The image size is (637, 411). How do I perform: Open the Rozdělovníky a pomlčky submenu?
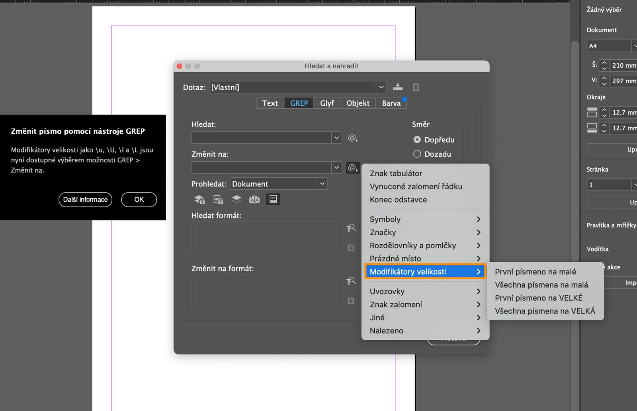click(x=425, y=245)
